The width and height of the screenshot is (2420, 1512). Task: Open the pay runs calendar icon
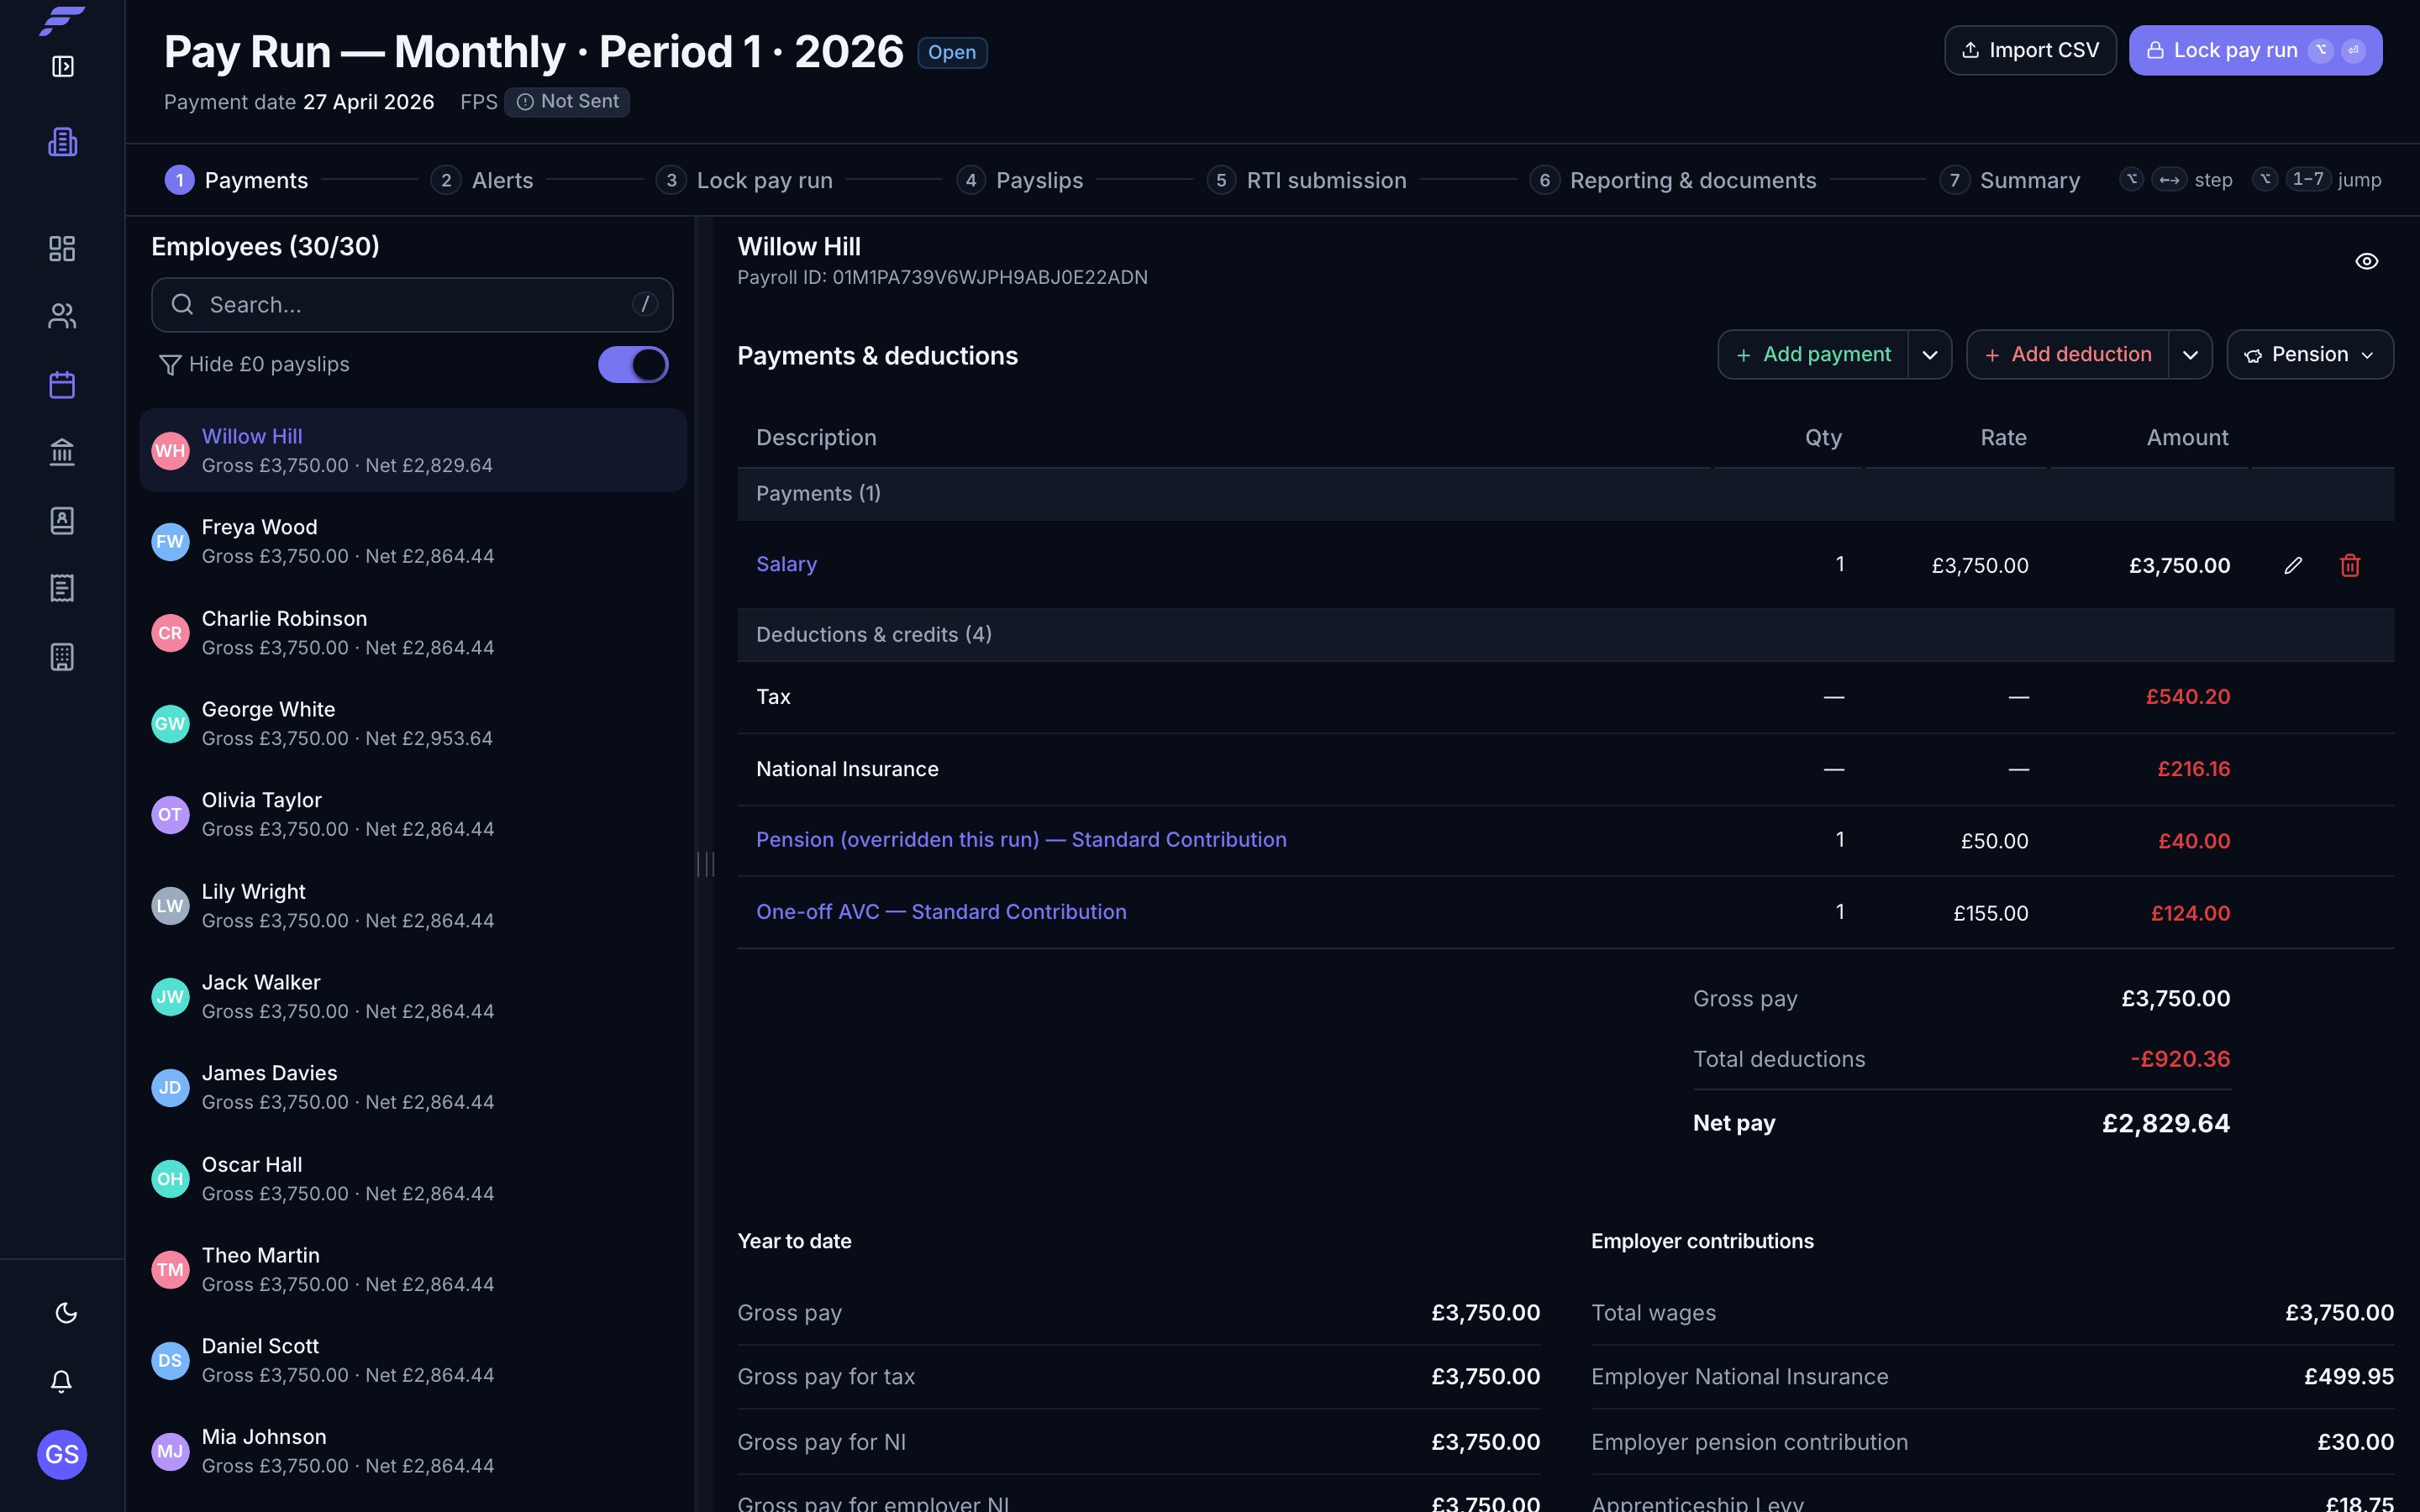[x=62, y=385]
